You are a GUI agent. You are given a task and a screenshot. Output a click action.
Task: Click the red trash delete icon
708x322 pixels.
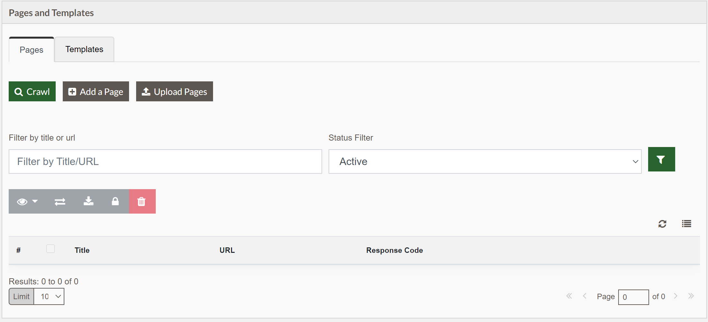142,201
